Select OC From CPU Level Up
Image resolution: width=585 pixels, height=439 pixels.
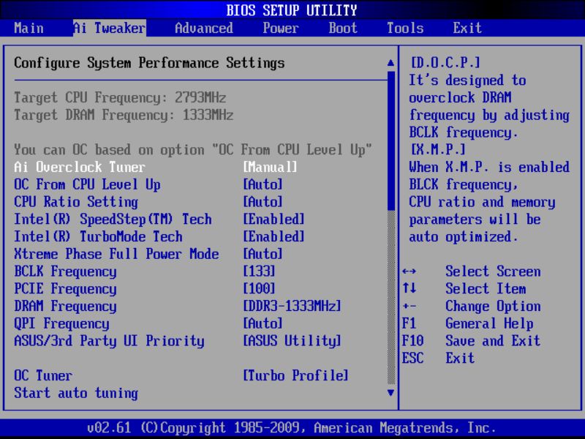coord(87,184)
